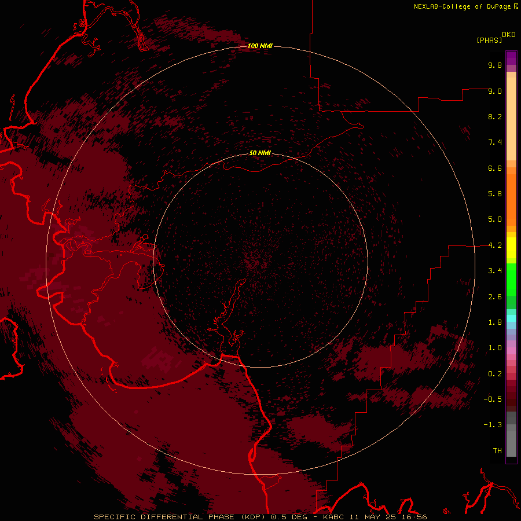Click the 5.0 scale value
The image size is (521, 521).
click(495, 219)
